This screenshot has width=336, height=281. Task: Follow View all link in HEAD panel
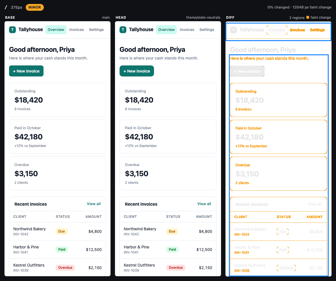point(204,204)
